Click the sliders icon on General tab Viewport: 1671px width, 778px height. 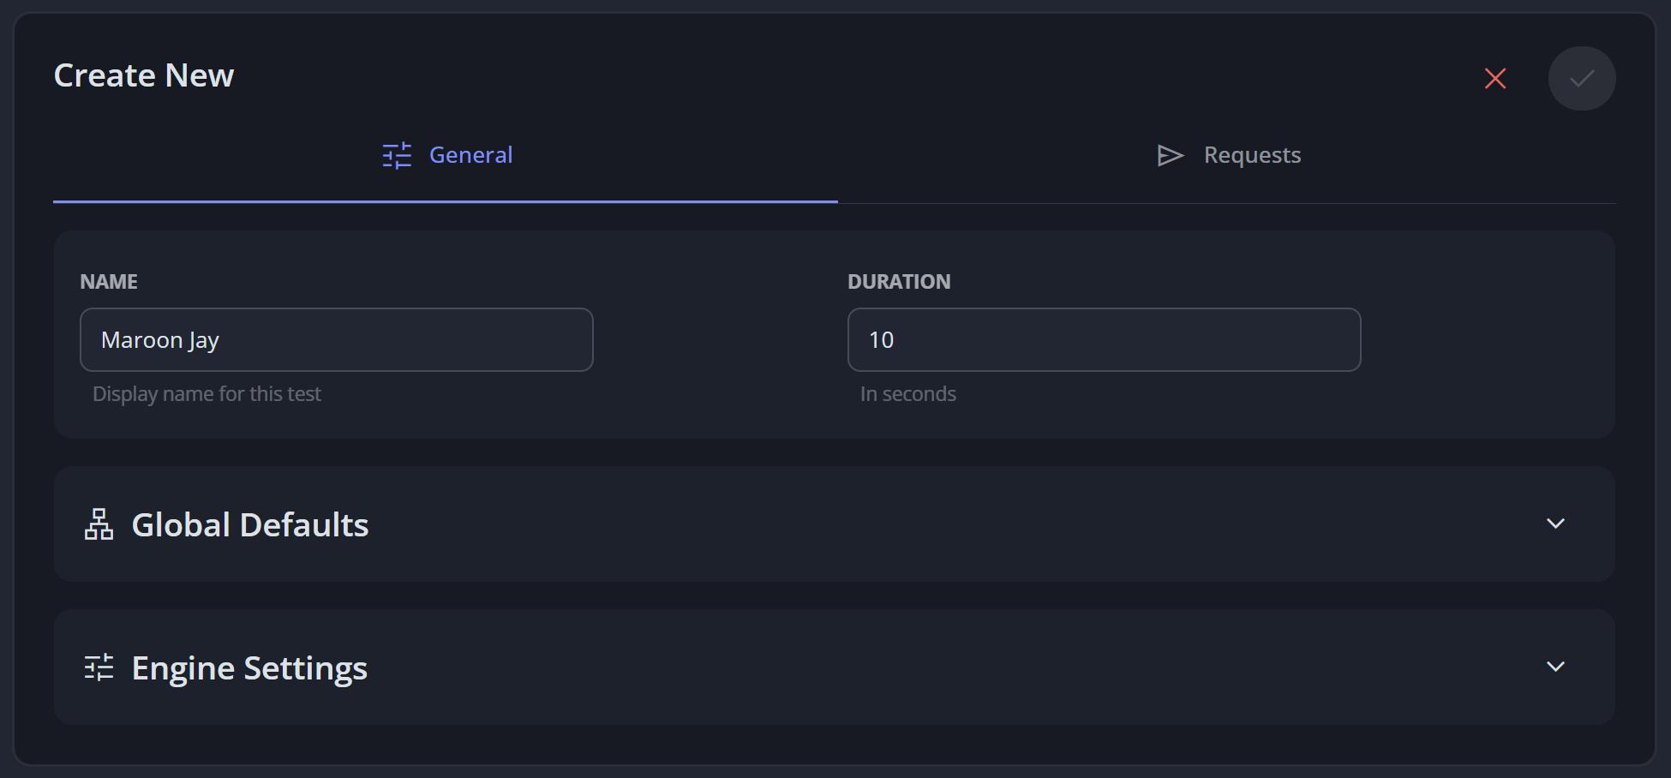pyautogui.click(x=397, y=155)
